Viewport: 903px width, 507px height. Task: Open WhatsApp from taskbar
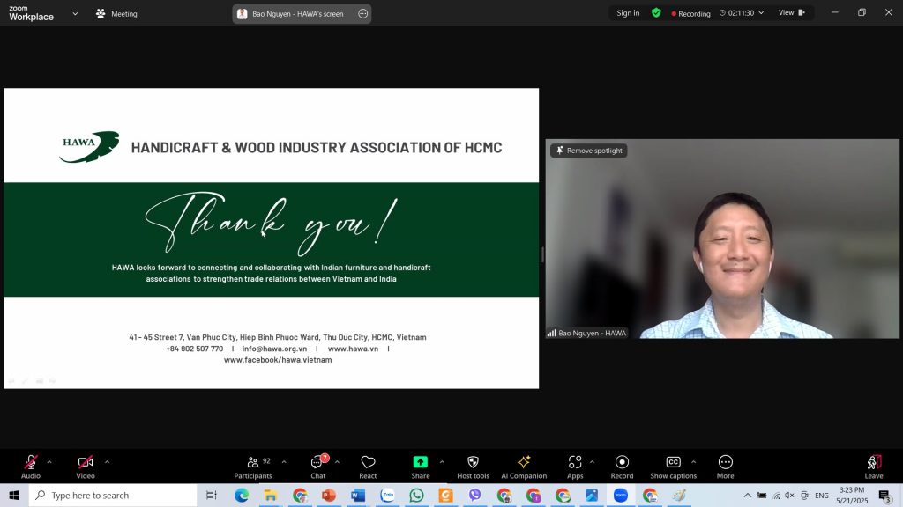click(416, 495)
